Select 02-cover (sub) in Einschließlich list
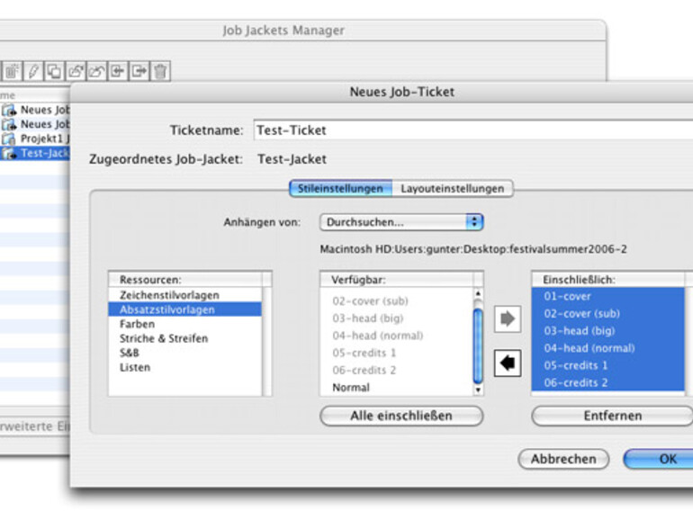 608,314
